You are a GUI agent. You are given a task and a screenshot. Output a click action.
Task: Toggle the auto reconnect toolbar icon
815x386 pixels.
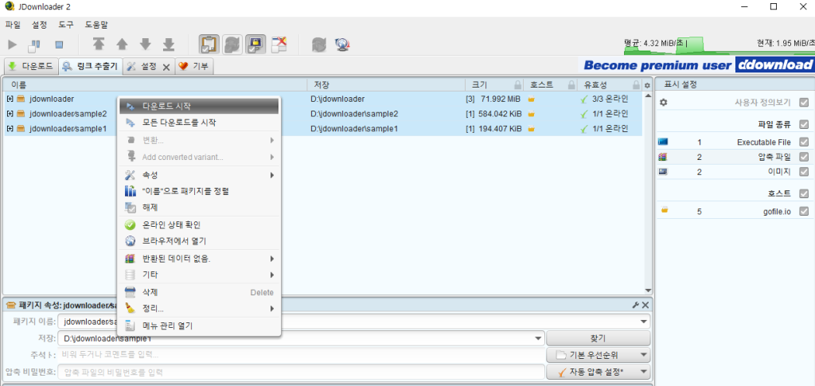point(232,45)
